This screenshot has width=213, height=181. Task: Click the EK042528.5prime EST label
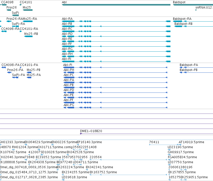[80, 152]
